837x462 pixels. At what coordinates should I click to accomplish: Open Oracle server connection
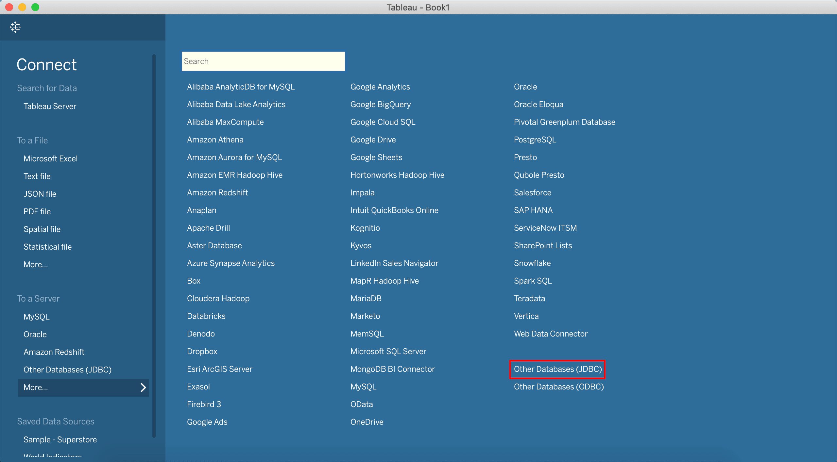(x=35, y=335)
